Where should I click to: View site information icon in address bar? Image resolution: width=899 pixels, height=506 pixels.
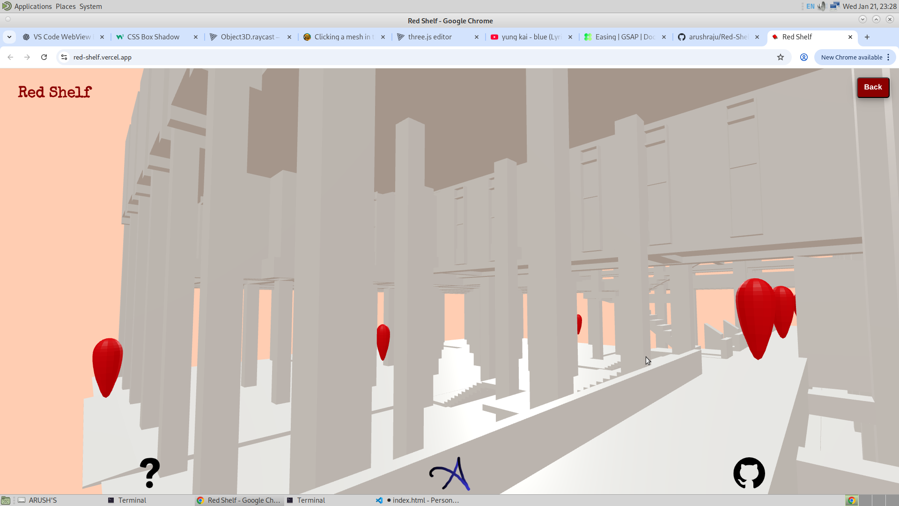[64, 57]
